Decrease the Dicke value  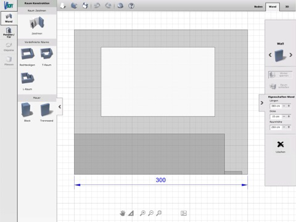click(284, 117)
